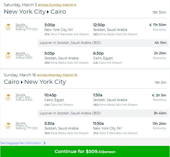Click Saudia logo for Flight 304
Screen dimensions: 170x157
click(x=8, y=97)
